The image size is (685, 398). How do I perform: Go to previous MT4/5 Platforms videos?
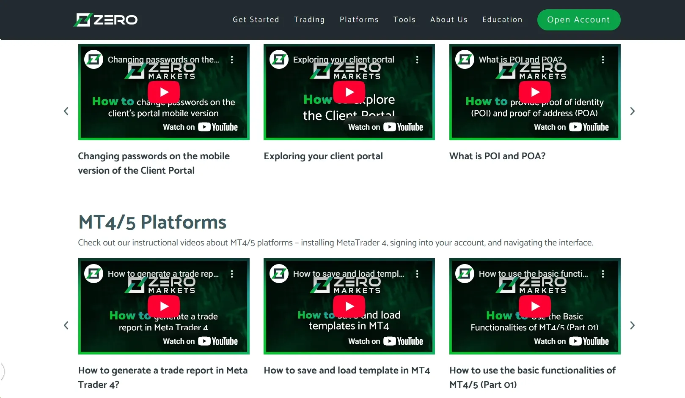click(66, 325)
